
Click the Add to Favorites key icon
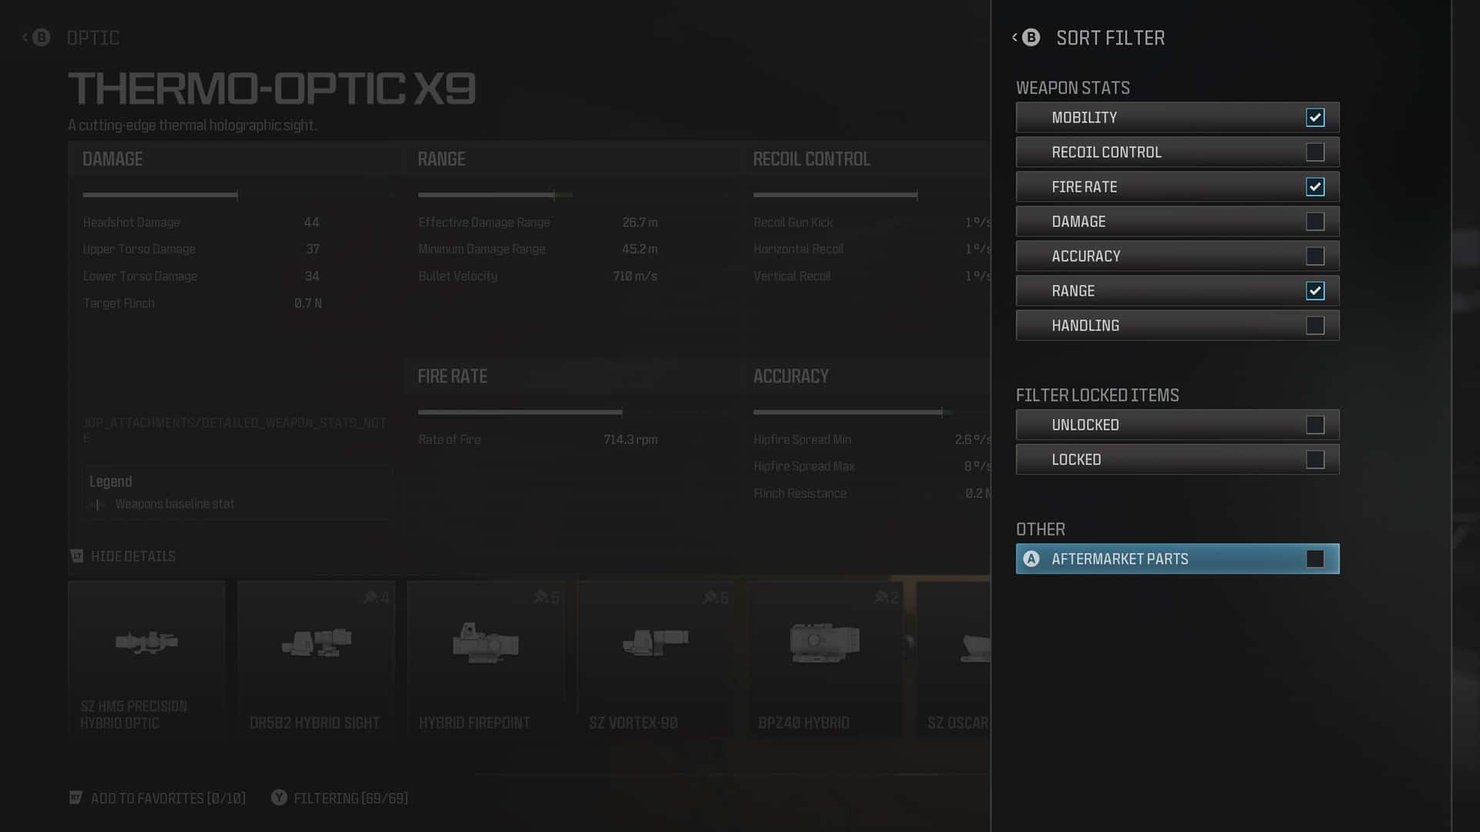point(76,798)
